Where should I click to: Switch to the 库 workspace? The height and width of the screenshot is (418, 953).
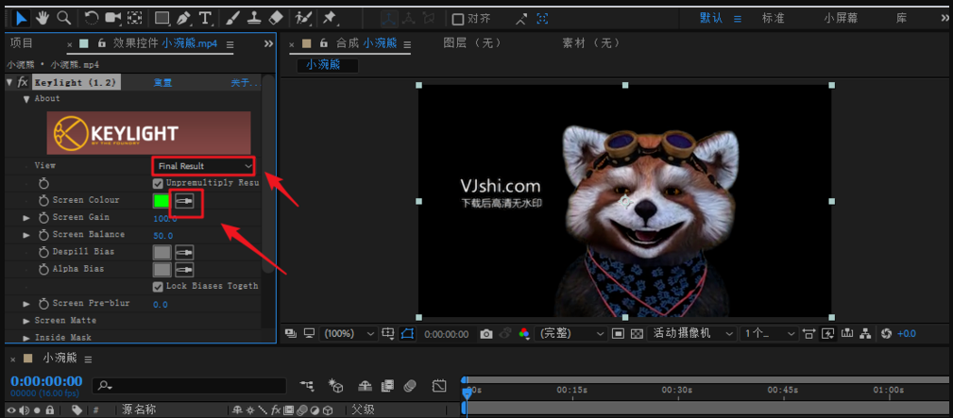click(901, 18)
